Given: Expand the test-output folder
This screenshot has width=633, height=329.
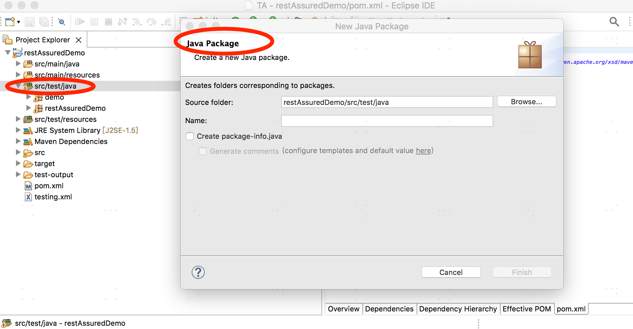Looking at the screenshot, I should (18, 174).
